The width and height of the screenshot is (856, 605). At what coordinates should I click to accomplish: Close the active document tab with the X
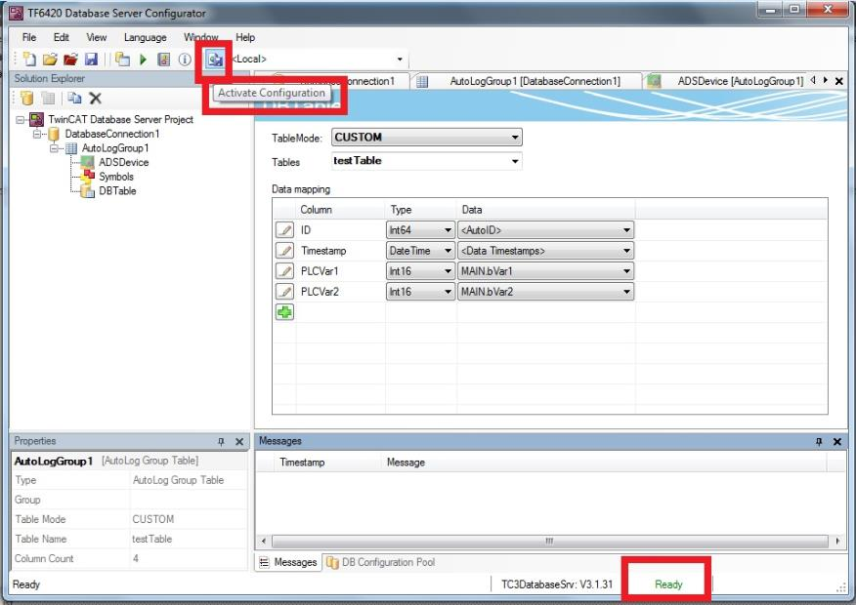(839, 81)
